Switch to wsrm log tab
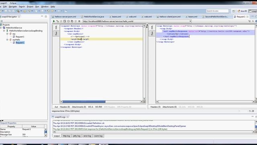The width and height of the screenshot is (257, 145). point(98,136)
